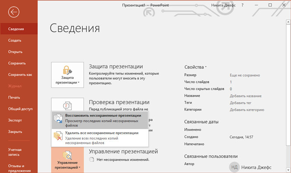Click the Число слайдов label

(196, 82)
